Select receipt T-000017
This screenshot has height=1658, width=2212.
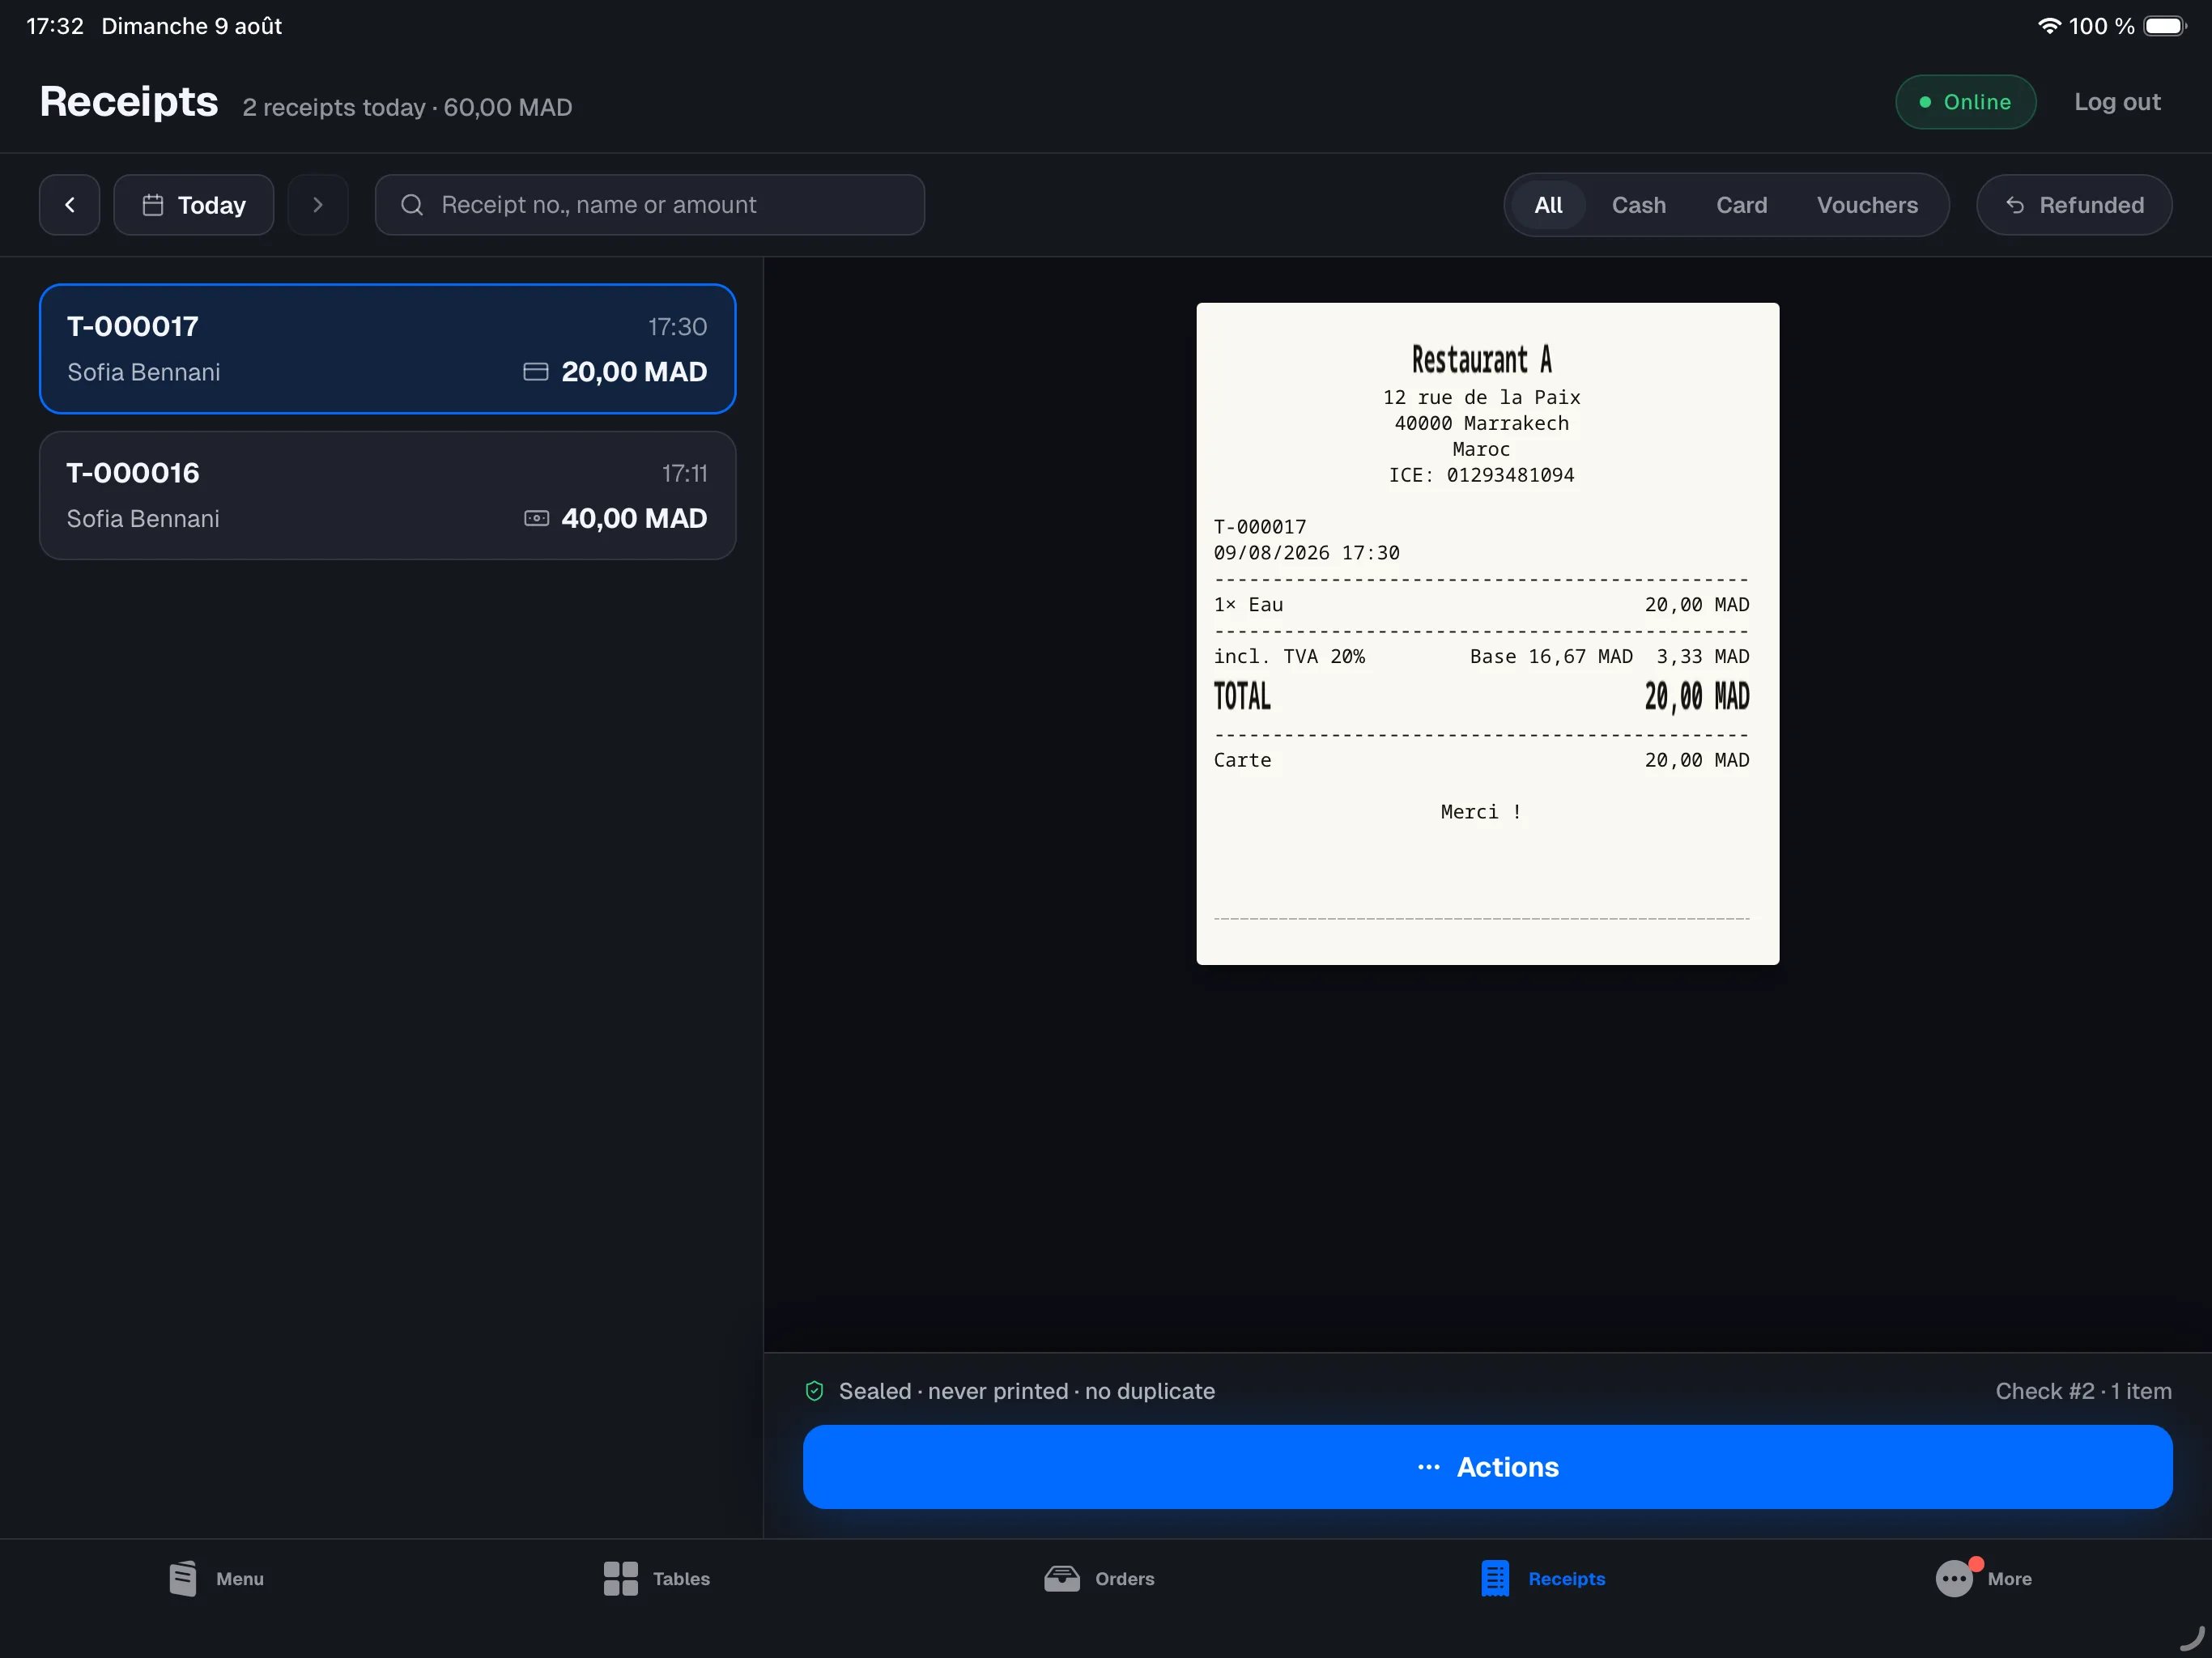388,349
